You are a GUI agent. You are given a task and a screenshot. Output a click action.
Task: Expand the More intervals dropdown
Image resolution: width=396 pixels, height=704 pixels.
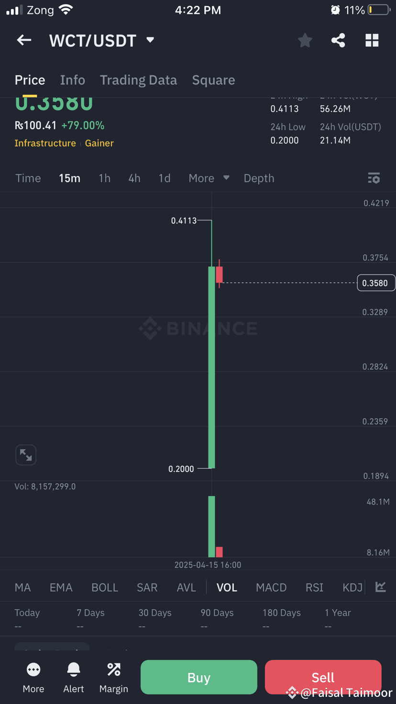[209, 178]
